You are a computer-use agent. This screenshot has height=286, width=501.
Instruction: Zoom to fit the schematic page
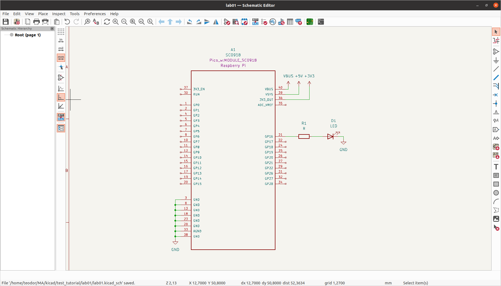pyautogui.click(x=133, y=22)
